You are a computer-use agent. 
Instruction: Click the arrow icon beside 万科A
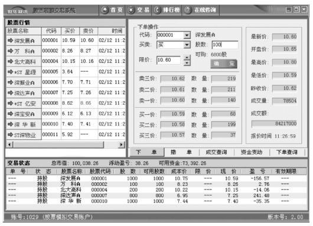pyautogui.click(x=10, y=51)
